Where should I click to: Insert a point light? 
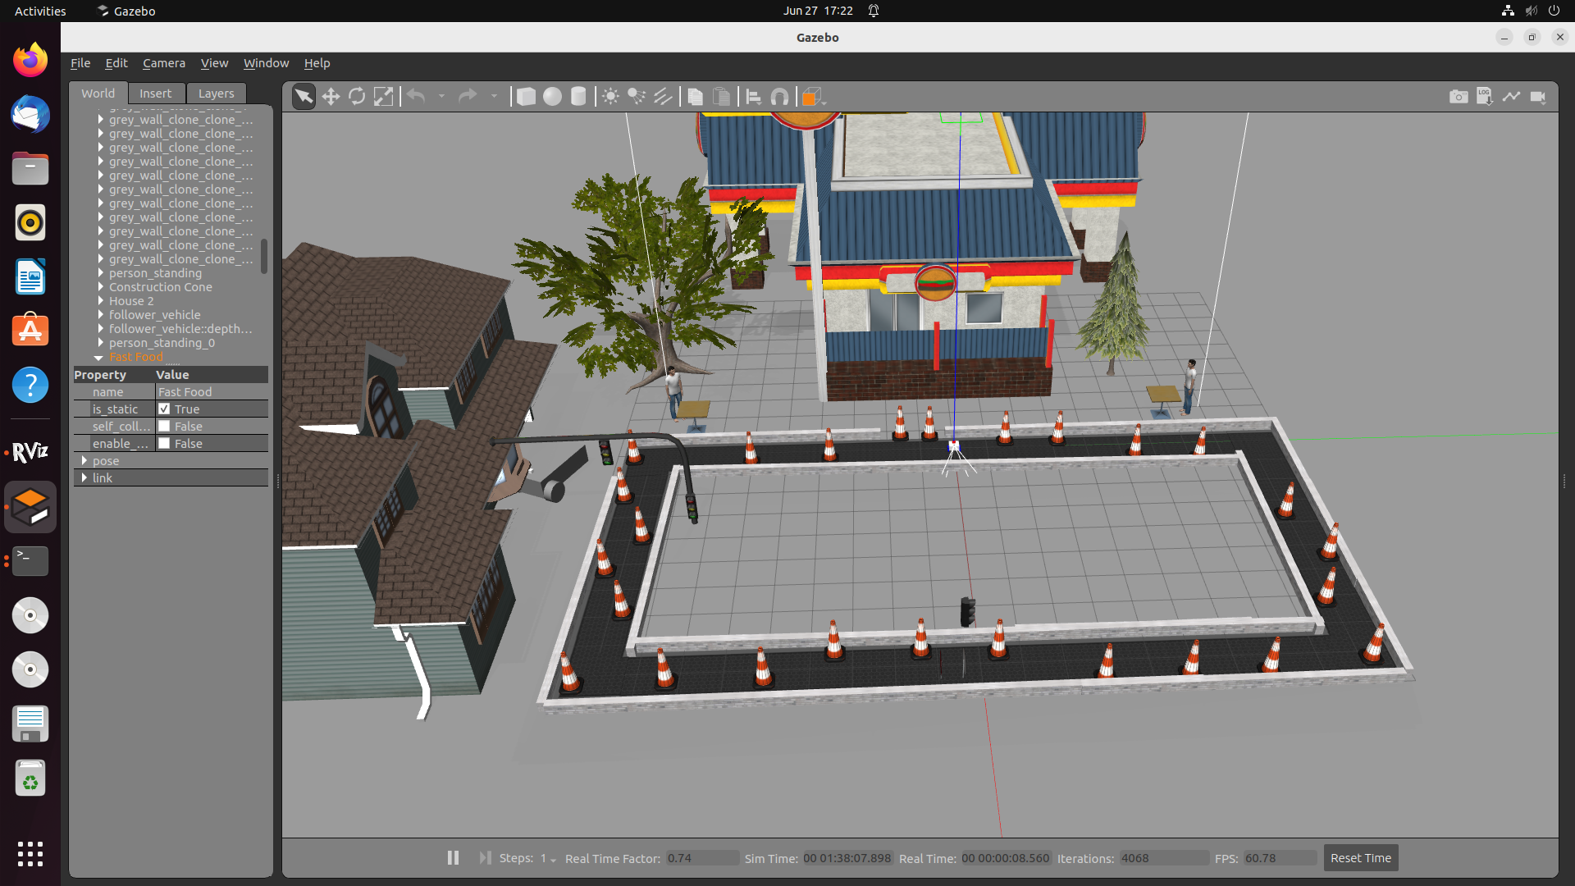610,96
